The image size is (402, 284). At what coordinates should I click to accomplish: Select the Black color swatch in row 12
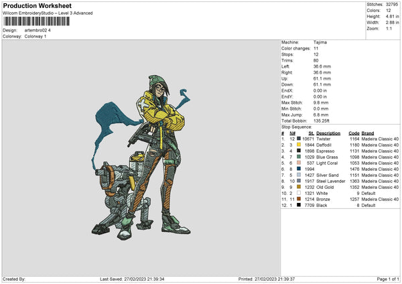pos(299,205)
